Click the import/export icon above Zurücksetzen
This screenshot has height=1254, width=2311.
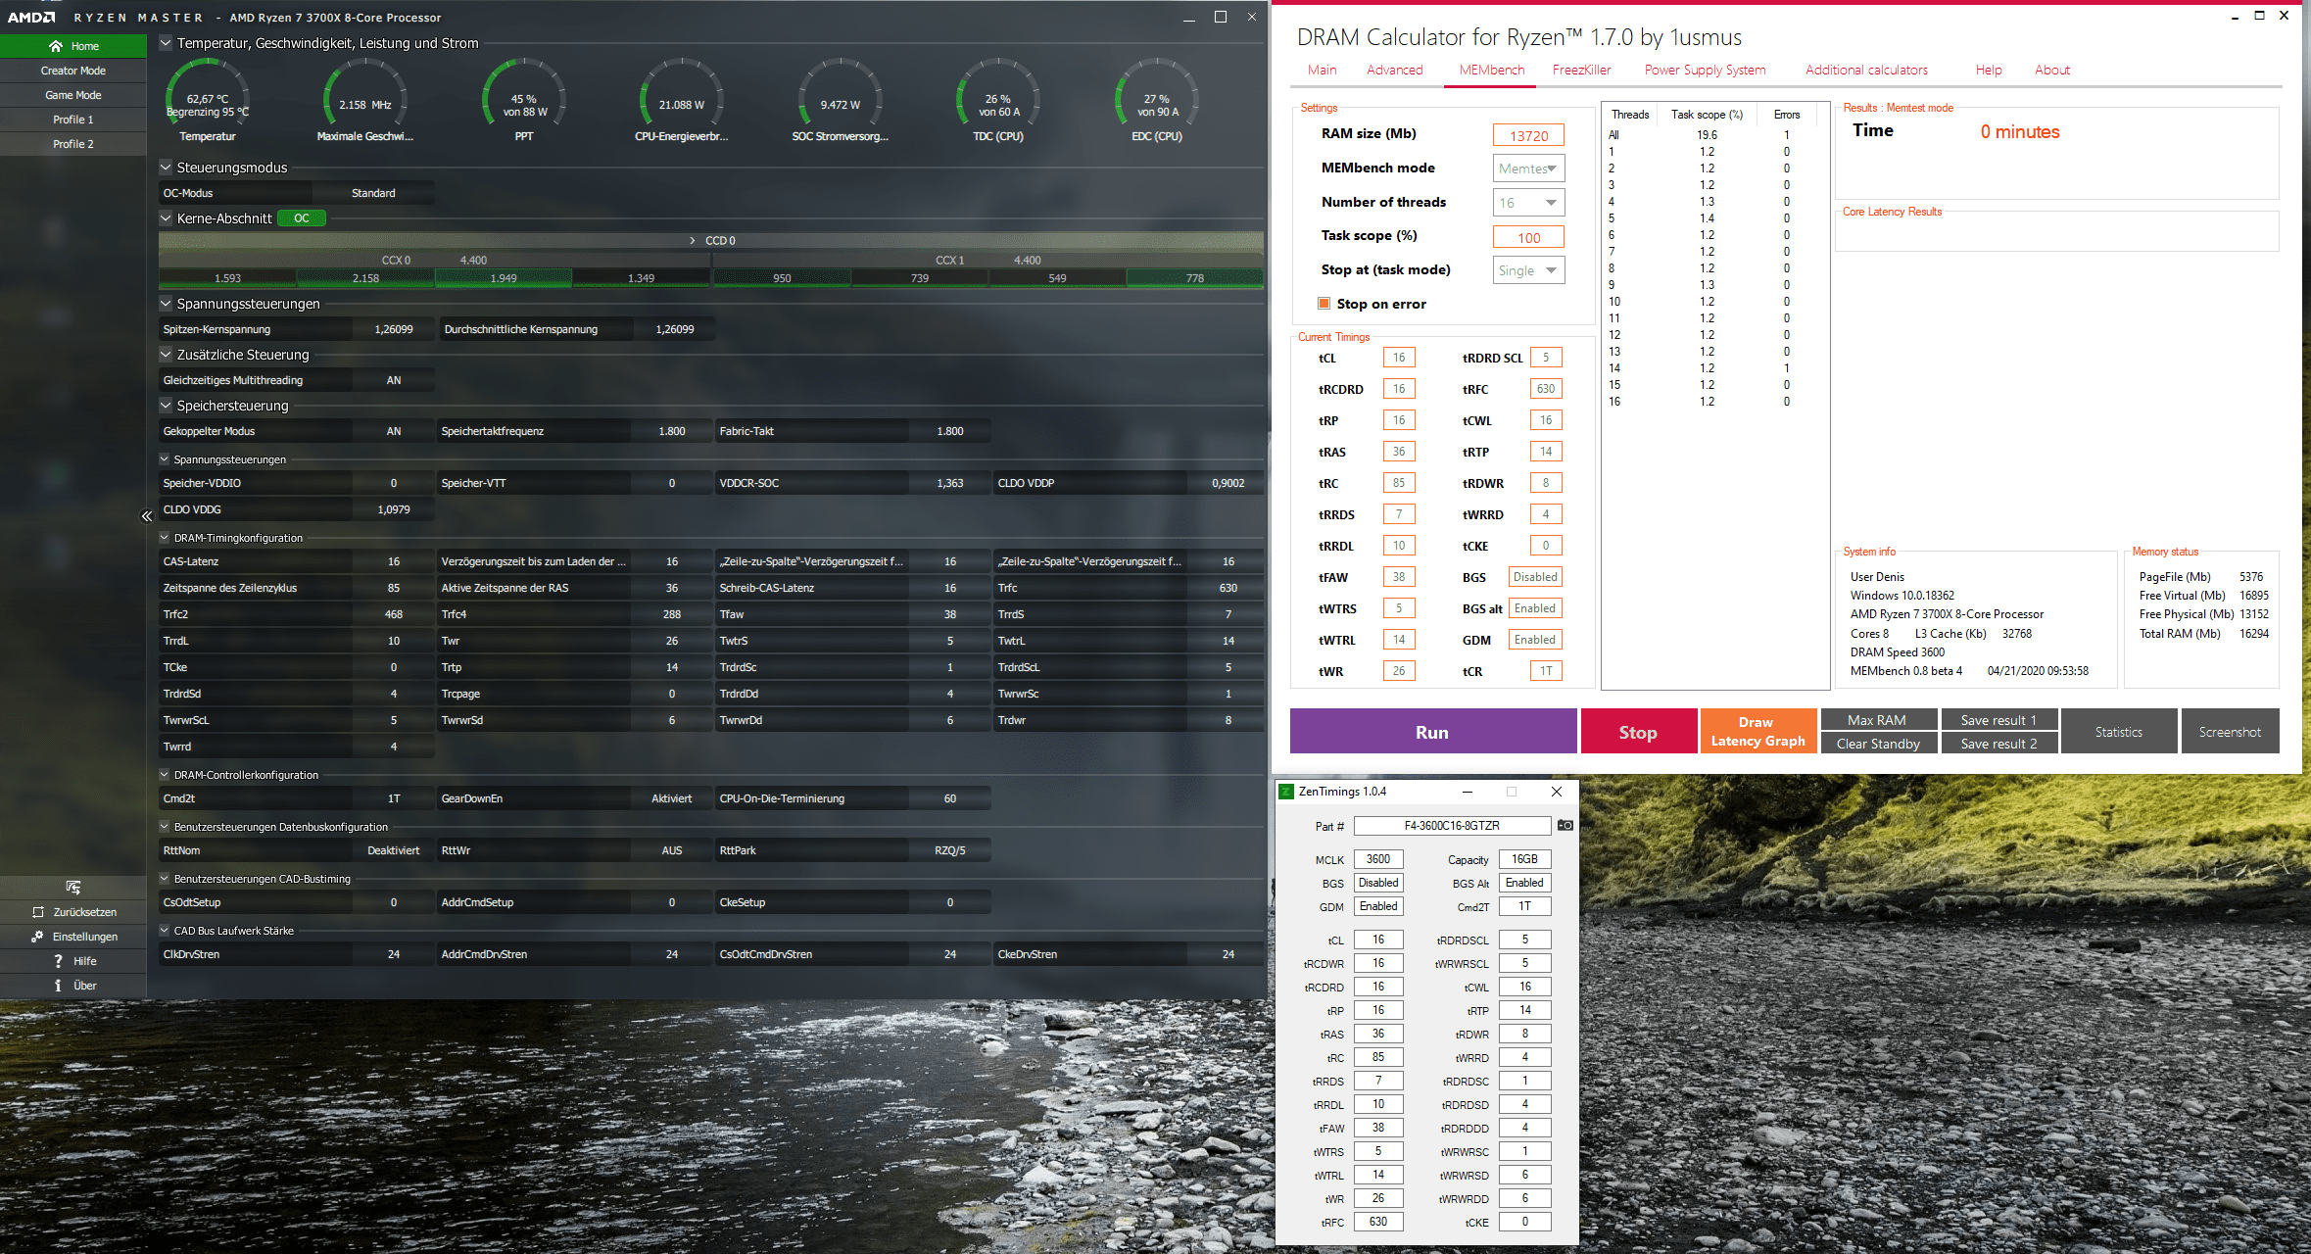click(73, 888)
